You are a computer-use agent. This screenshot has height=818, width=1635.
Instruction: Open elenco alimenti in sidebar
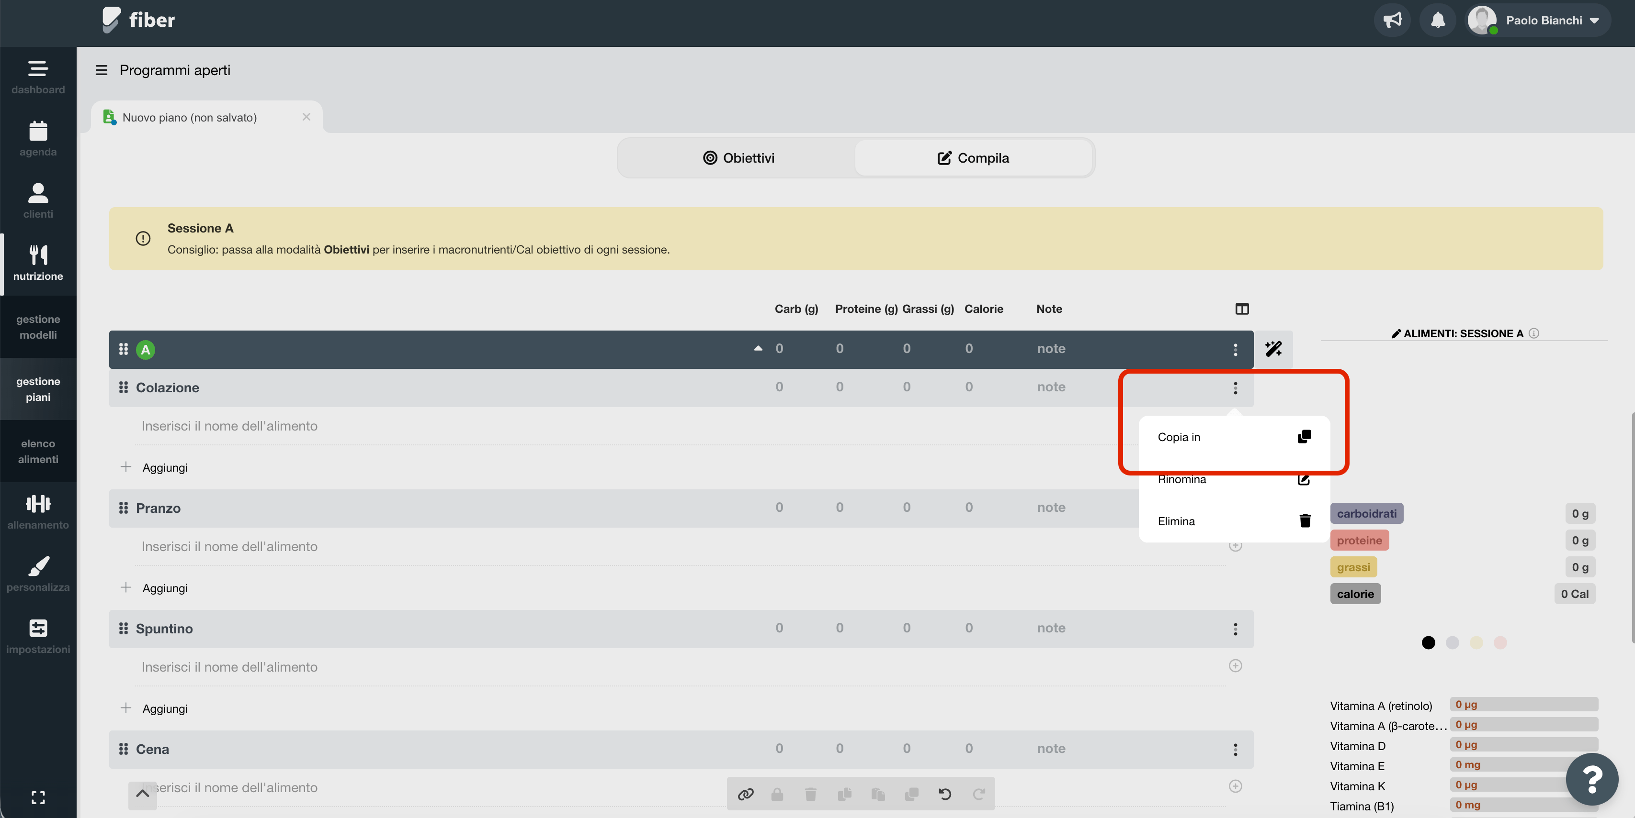38,452
